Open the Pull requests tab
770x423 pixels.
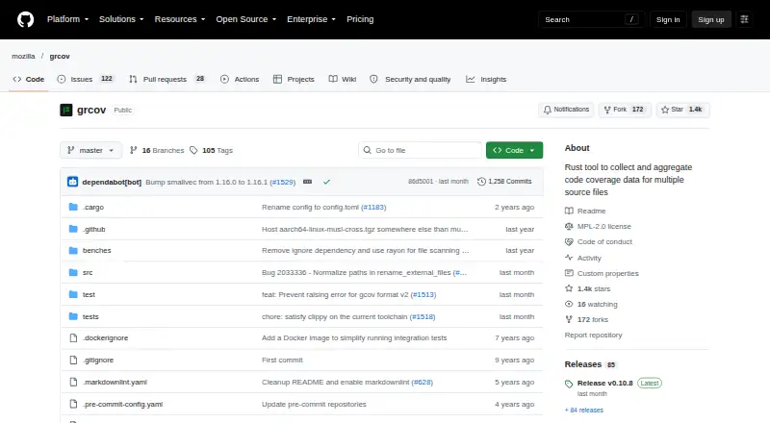(167, 79)
